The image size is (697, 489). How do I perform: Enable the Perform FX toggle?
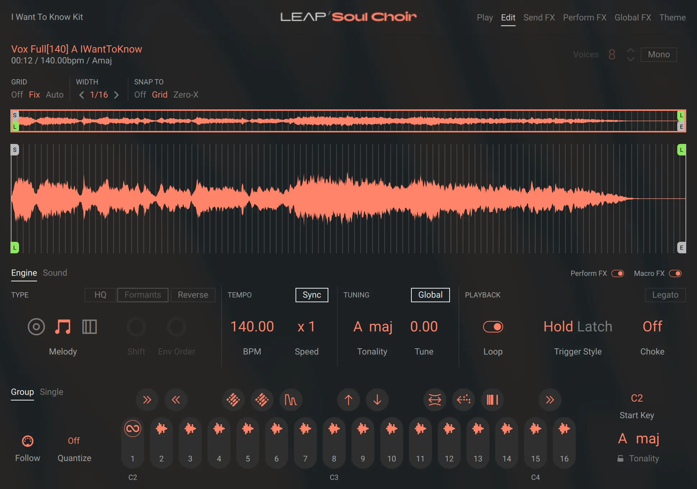(618, 273)
